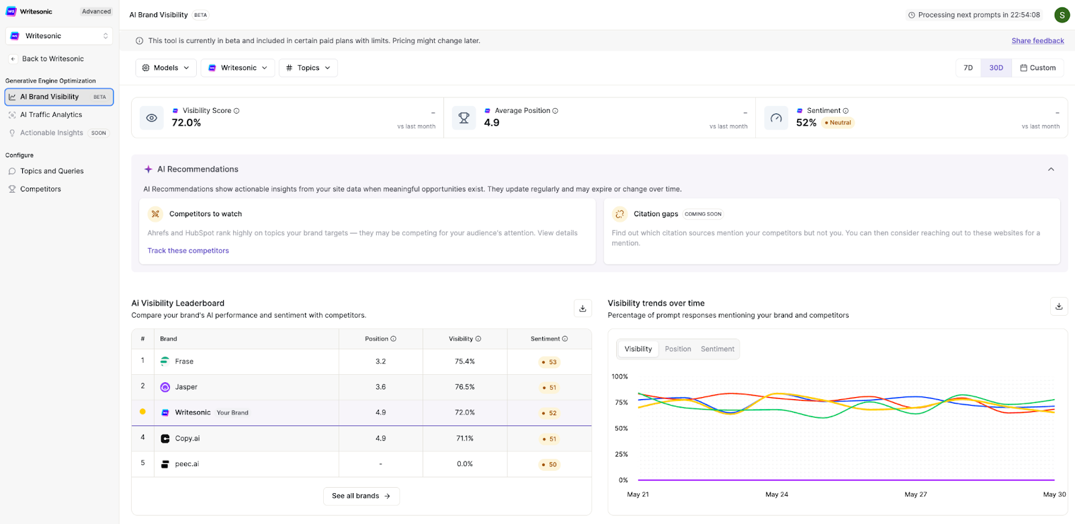The height and width of the screenshot is (524, 1075).
Task: Click View details in competitors card
Action: pyautogui.click(x=557, y=233)
